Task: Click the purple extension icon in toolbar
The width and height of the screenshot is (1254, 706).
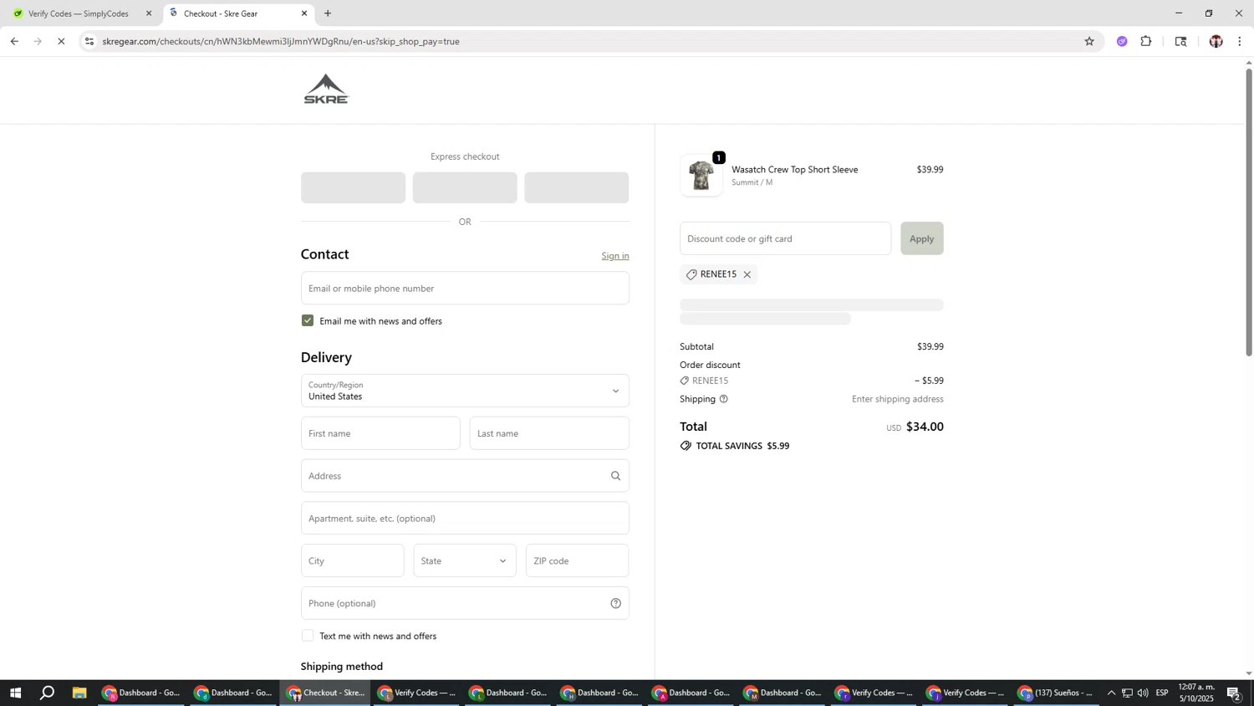Action: tap(1122, 41)
